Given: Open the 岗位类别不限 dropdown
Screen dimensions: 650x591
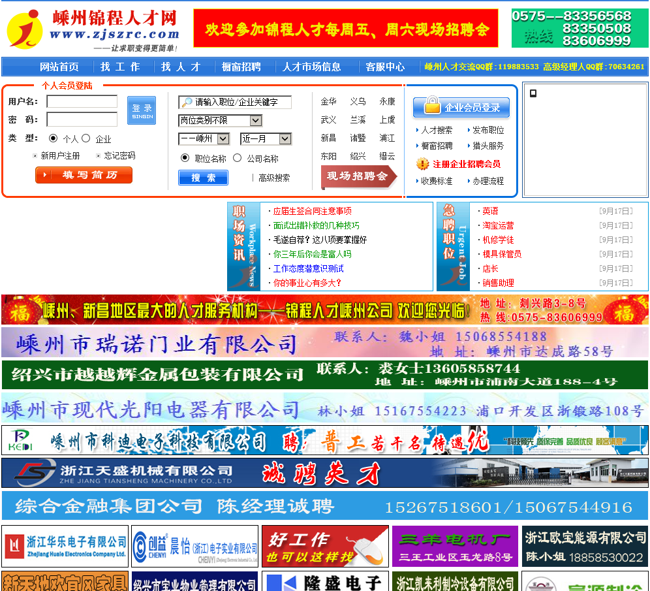Looking at the screenshot, I should point(220,120).
